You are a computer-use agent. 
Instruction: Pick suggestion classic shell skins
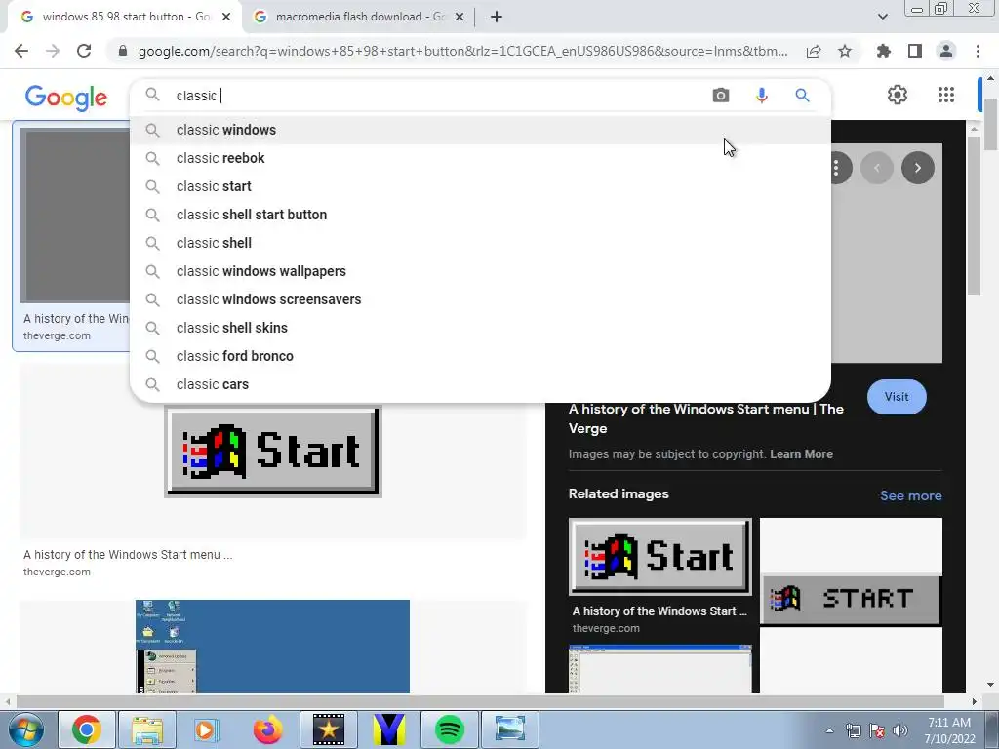click(480, 328)
